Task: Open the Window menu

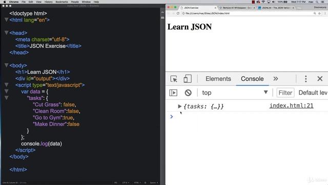Action: click(86, 2)
